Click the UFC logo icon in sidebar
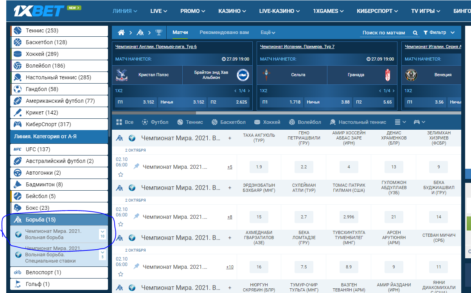The image size is (471, 293). pyautogui.click(x=18, y=149)
